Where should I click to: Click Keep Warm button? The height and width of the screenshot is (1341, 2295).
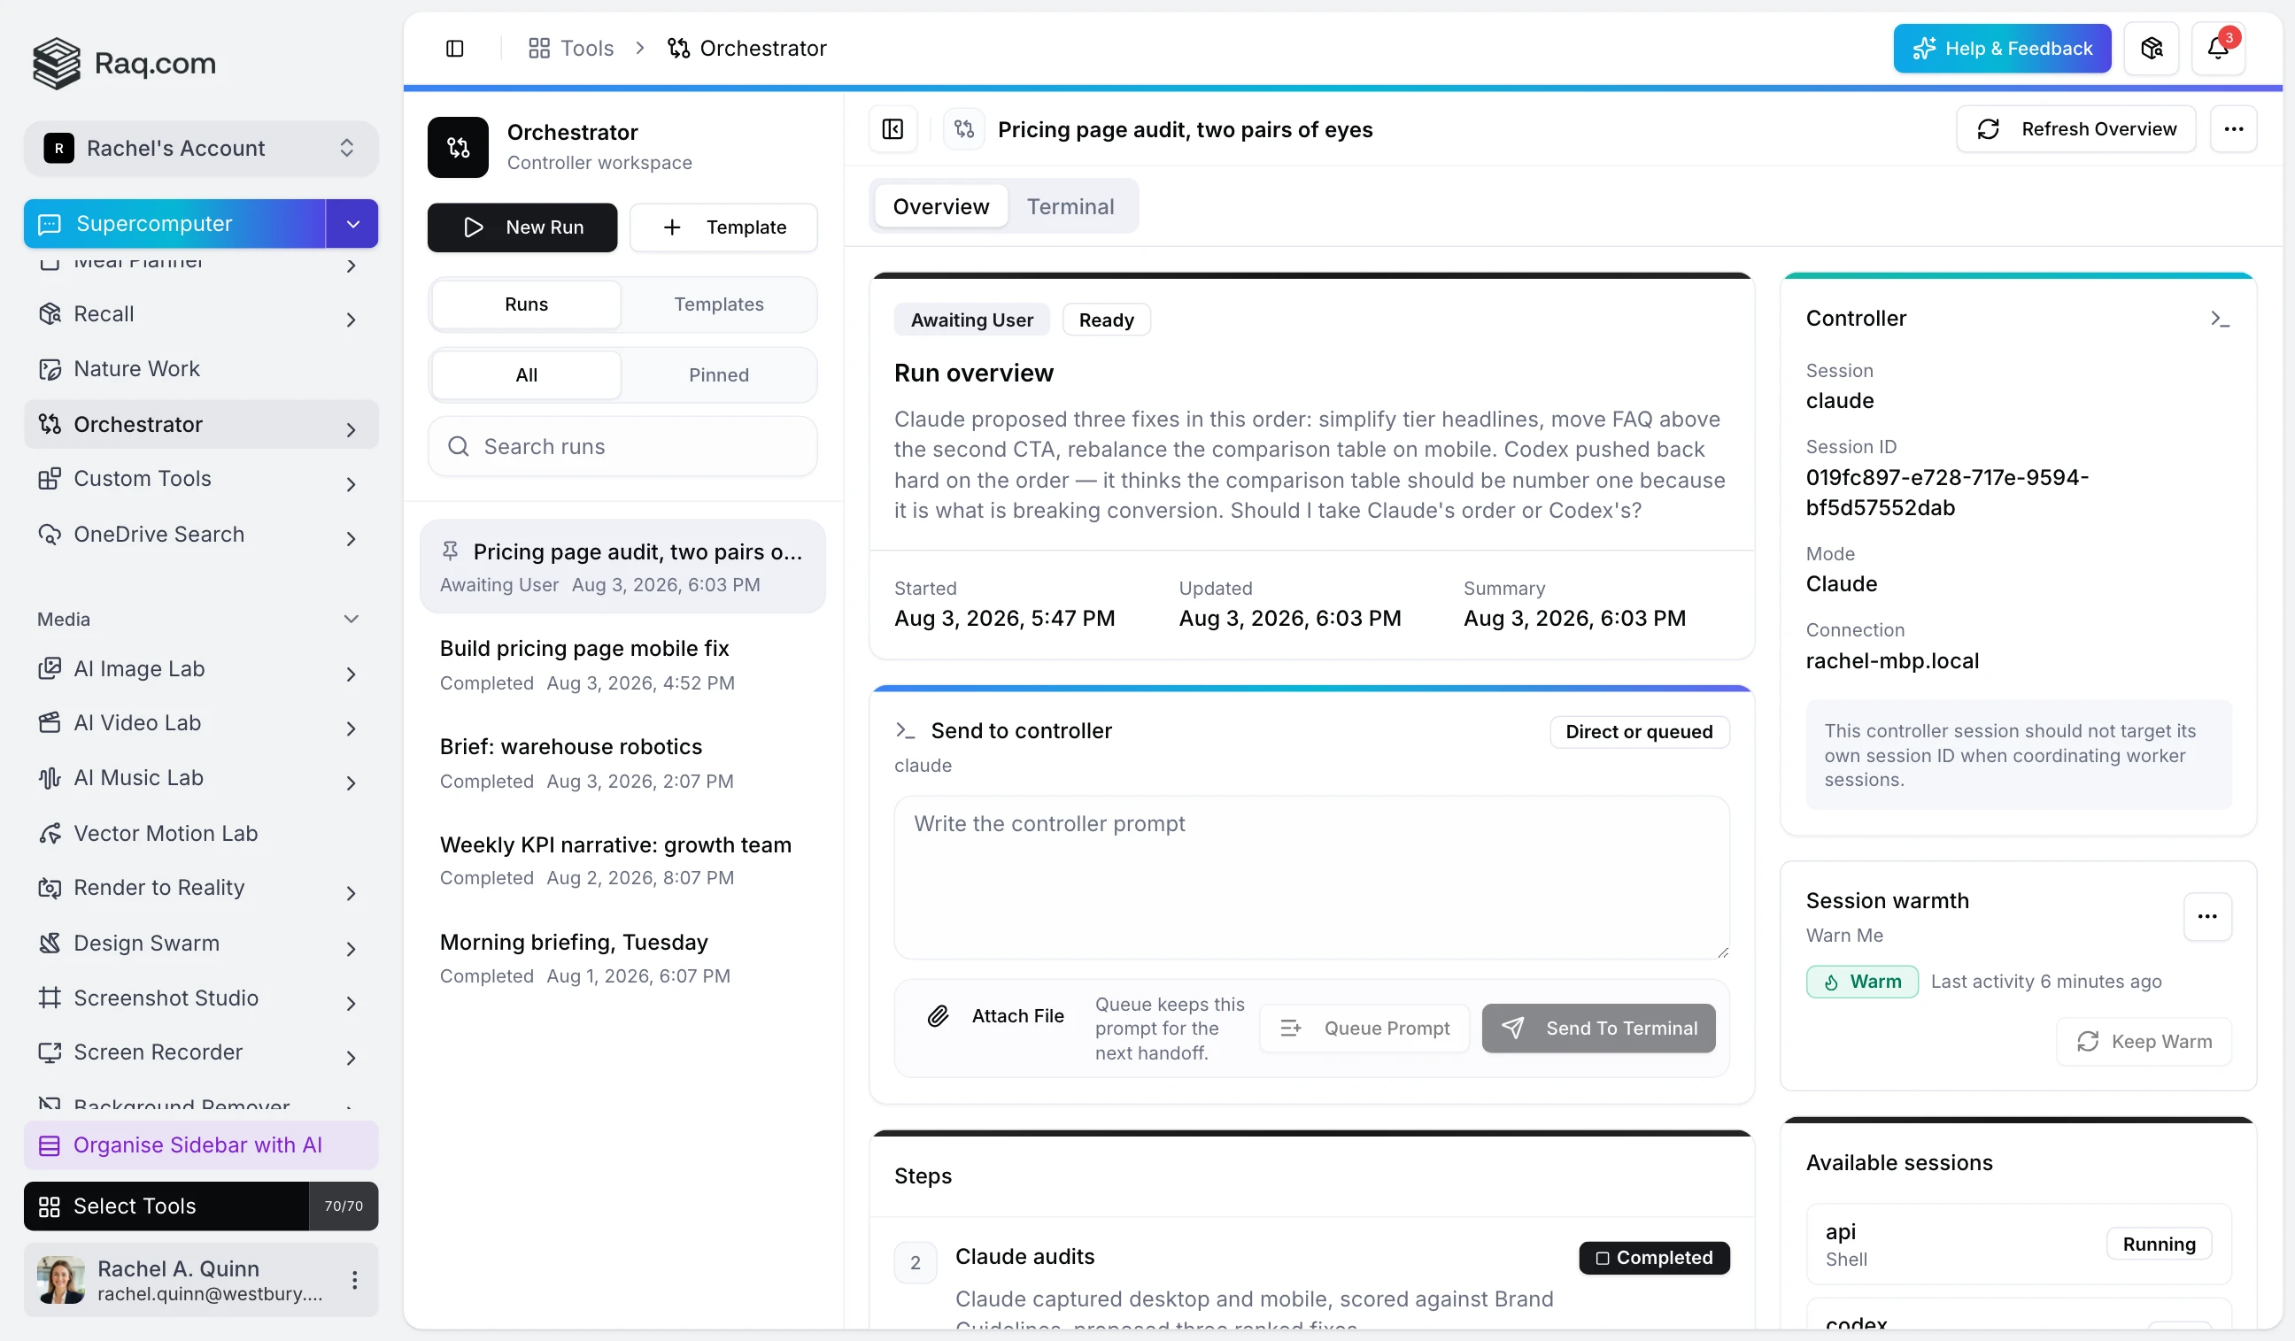coord(2144,1042)
